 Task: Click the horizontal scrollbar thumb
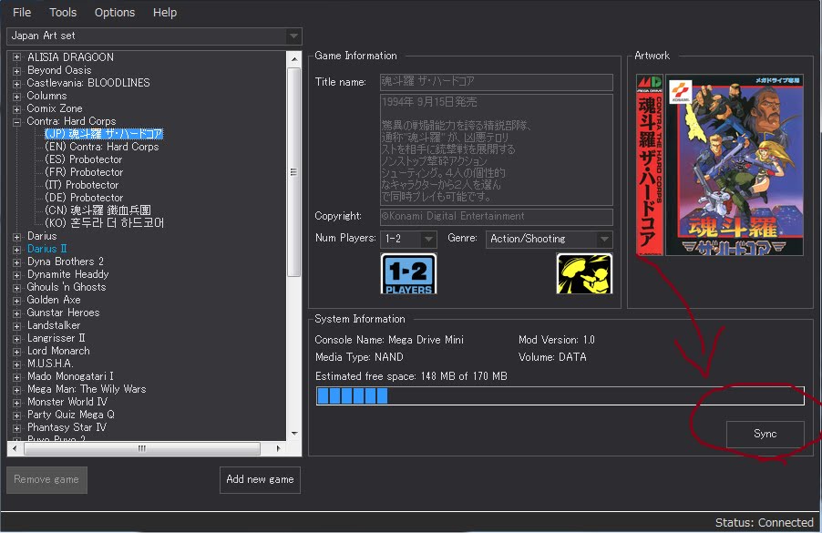click(x=142, y=448)
